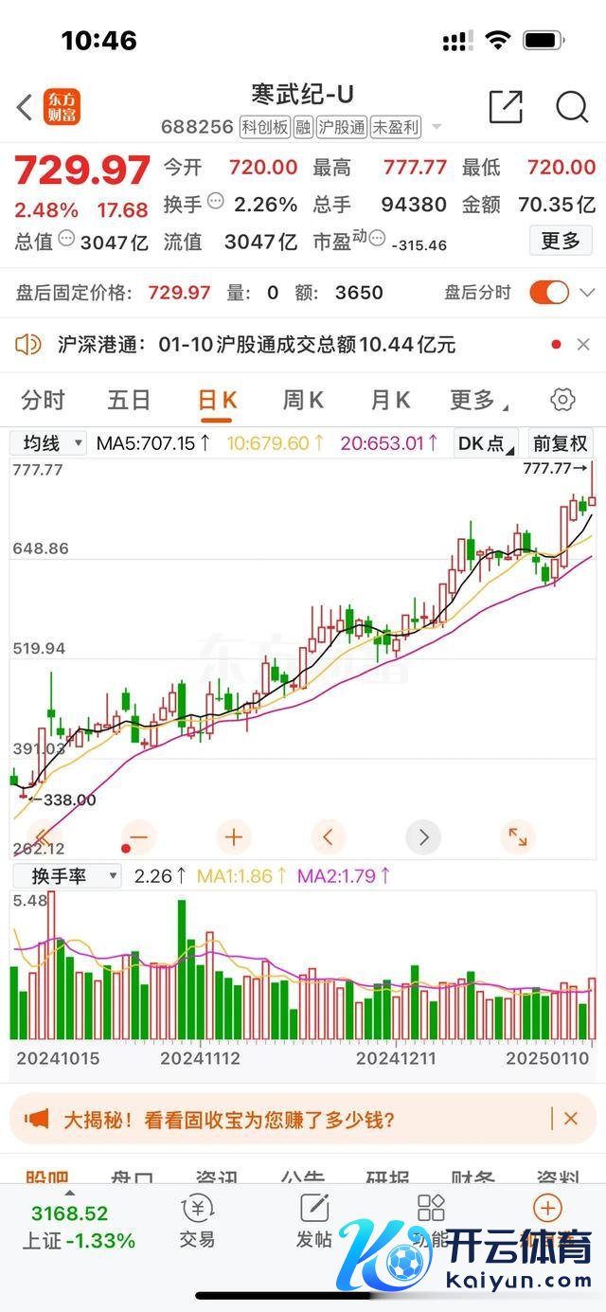Image resolution: width=606 pixels, height=1312 pixels.
Task: Tap the back arrow icon
Action: [x=26, y=107]
